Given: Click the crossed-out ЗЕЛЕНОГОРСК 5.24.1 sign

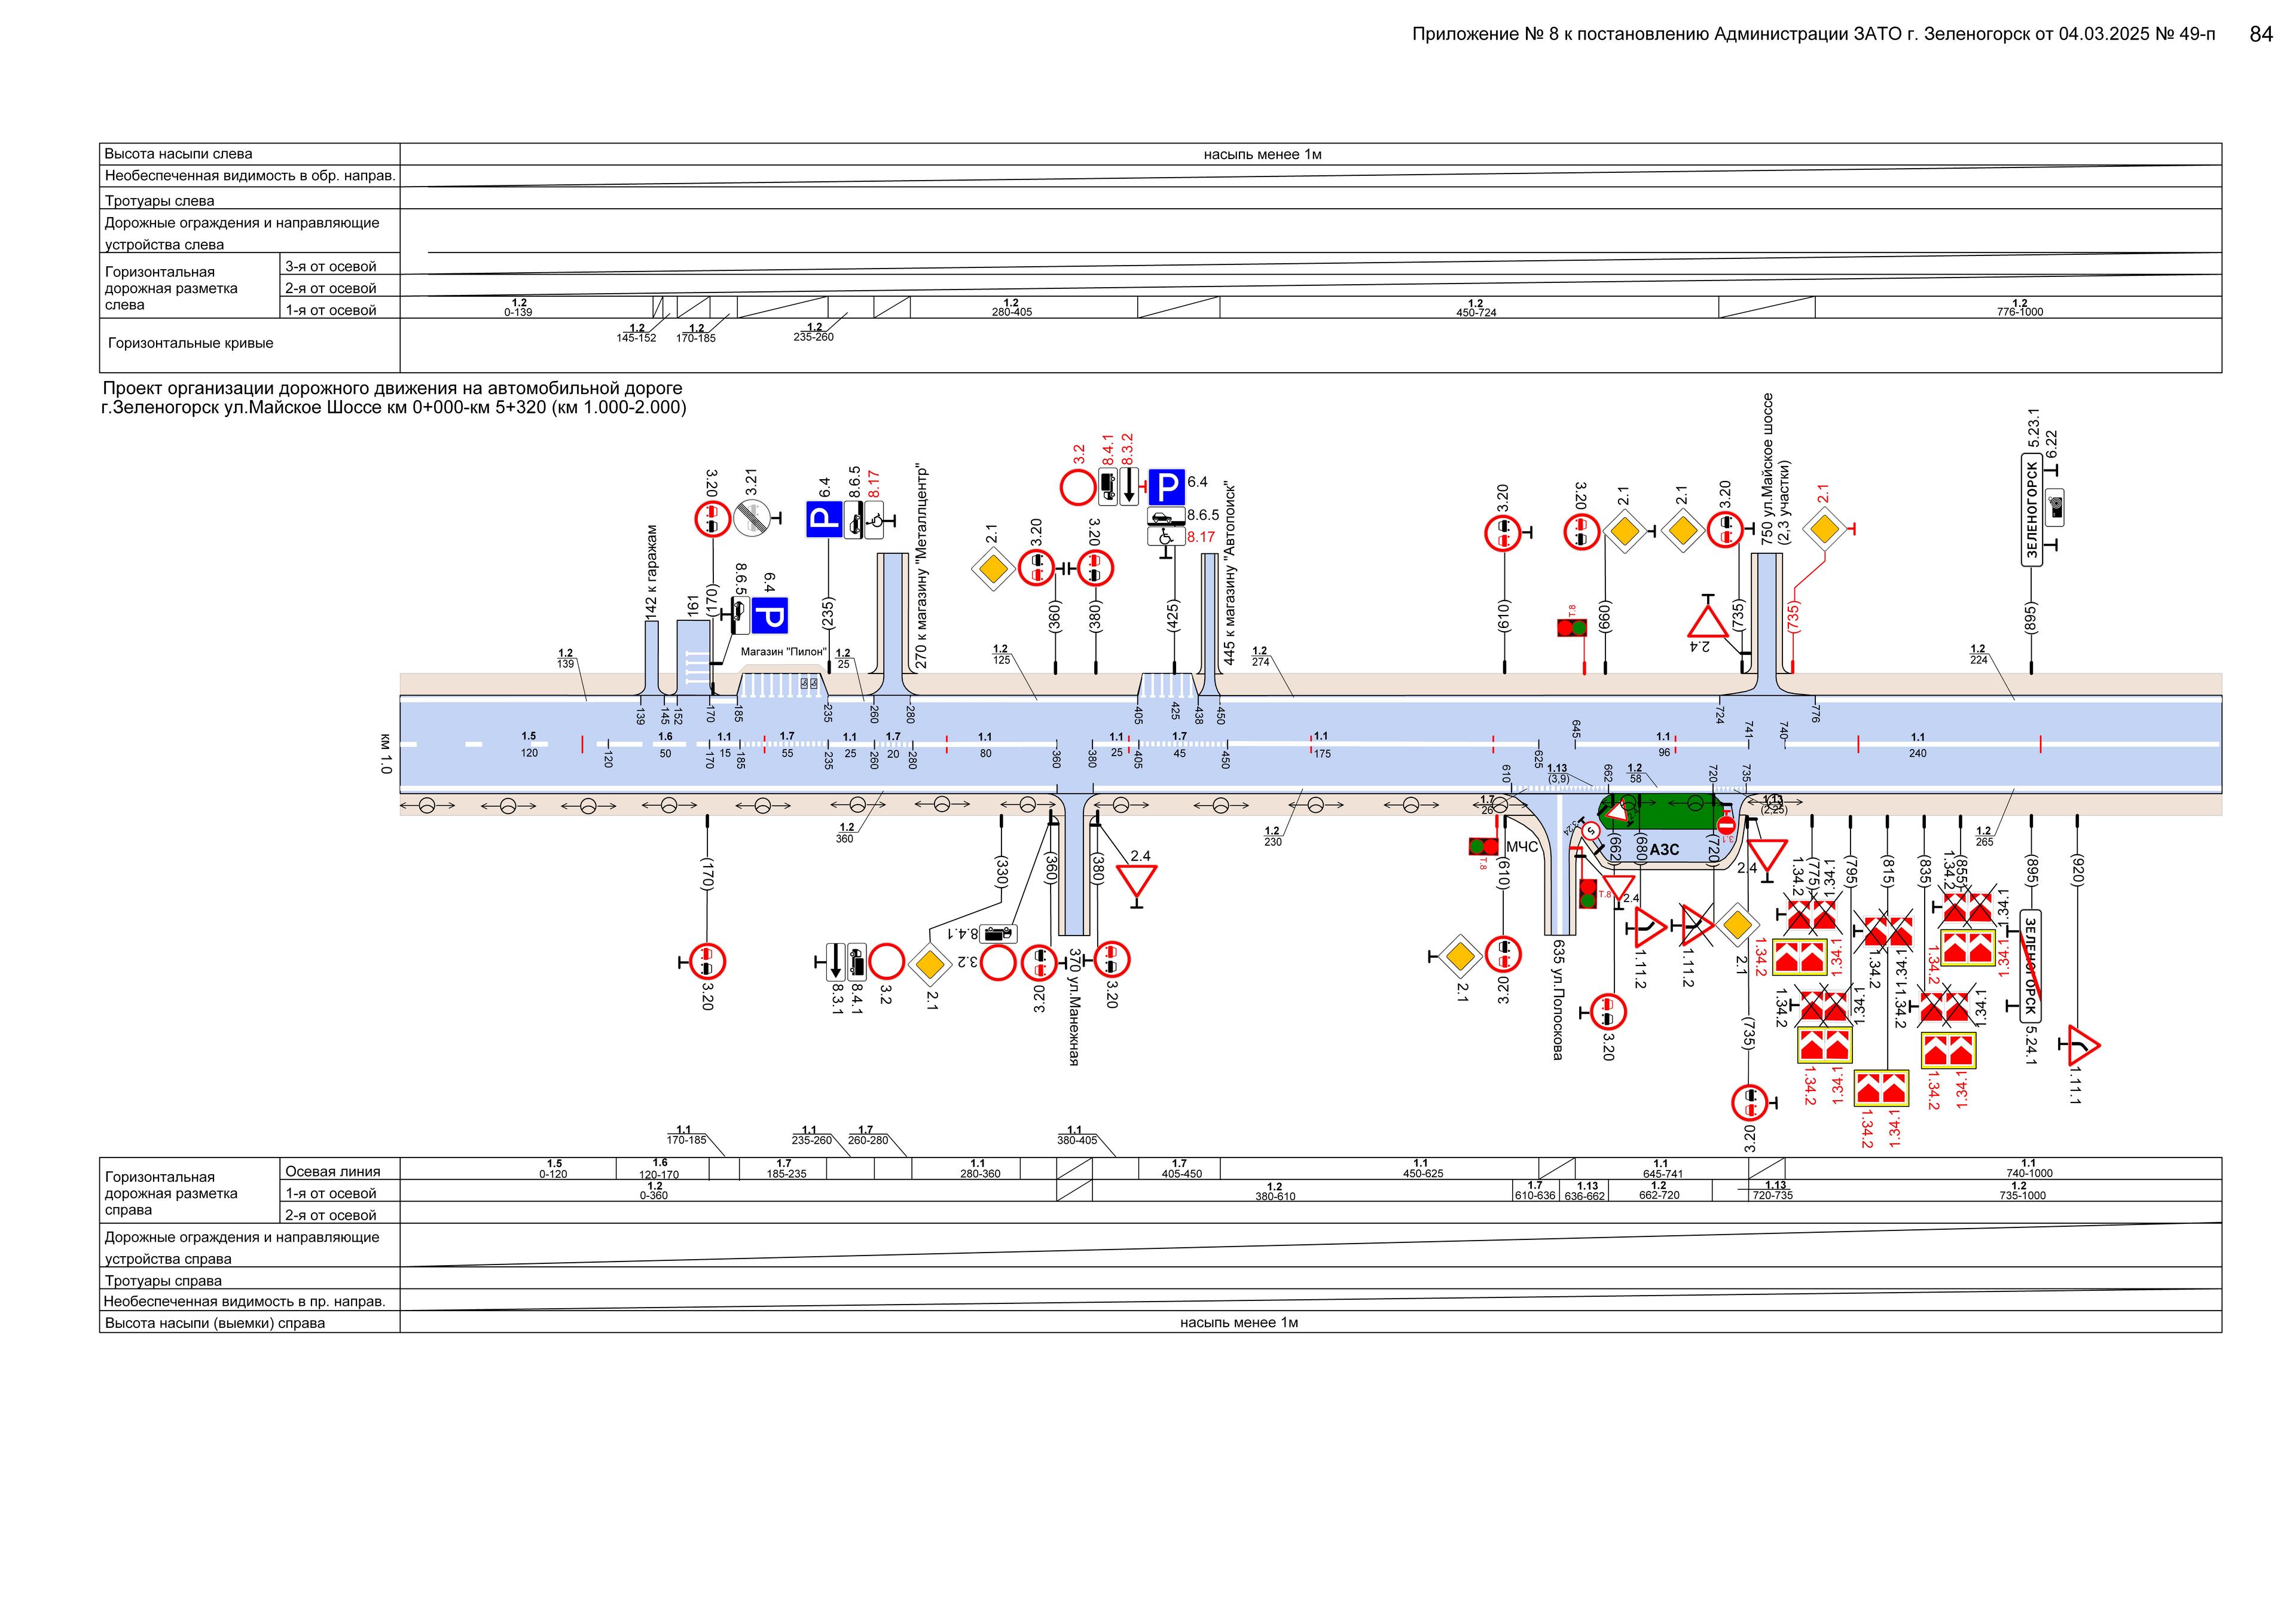Looking at the screenshot, I should pyautogui.click(x=2031, y=967).
